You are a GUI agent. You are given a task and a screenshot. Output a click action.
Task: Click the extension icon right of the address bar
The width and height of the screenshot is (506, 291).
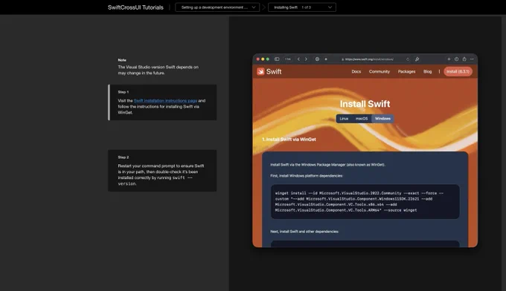point(417,59)
